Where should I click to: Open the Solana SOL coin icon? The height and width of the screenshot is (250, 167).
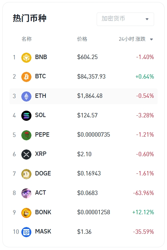click(26, 116)
